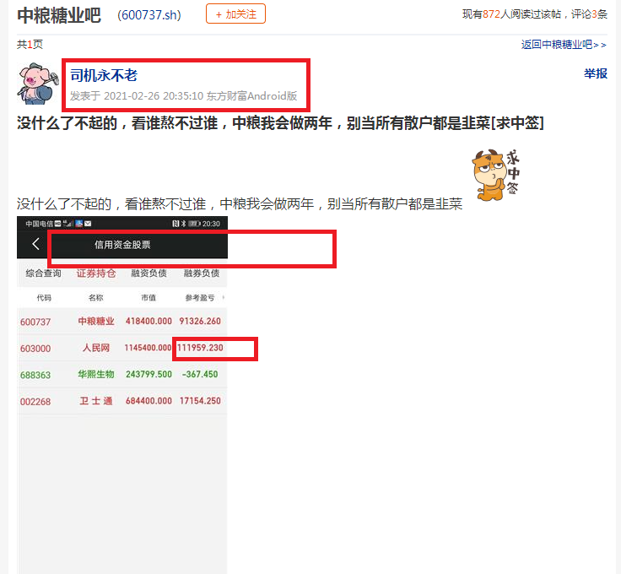Image resolution: width=621 pixels, height=574 pixels.
Task: Click the 市值 column header
Action: [x=148, y=297]
